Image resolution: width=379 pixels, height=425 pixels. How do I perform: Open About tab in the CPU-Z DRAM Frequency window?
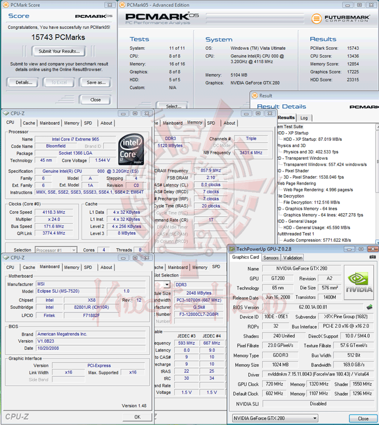(229, 123)
